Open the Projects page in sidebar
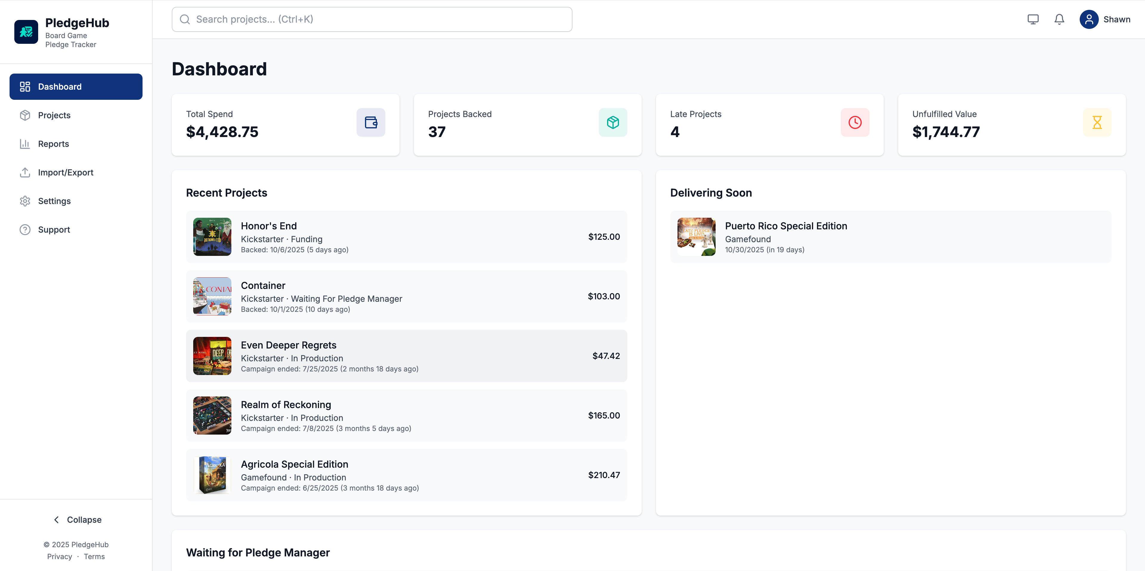This screenshot has width=1145, height=571. click(x=54, y=116)
